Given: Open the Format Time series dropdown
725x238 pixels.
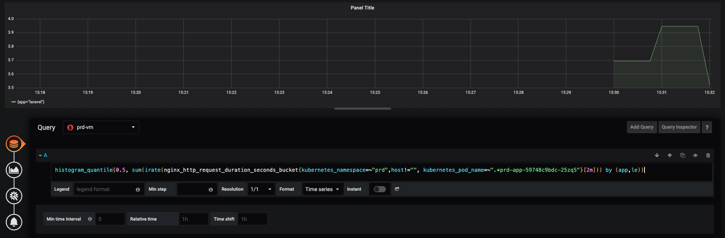Looking at the screenshot, I should pos(322,189).
